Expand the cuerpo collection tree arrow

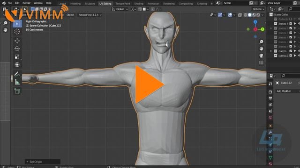[271, 51]
